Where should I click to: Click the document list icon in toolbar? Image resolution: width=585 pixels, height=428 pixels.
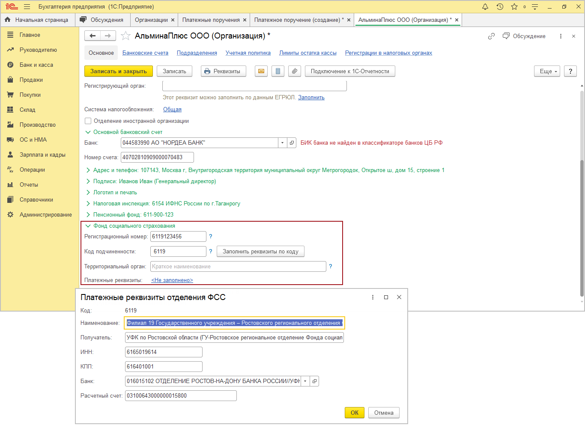pyautogui.click(x=278, y=71)
